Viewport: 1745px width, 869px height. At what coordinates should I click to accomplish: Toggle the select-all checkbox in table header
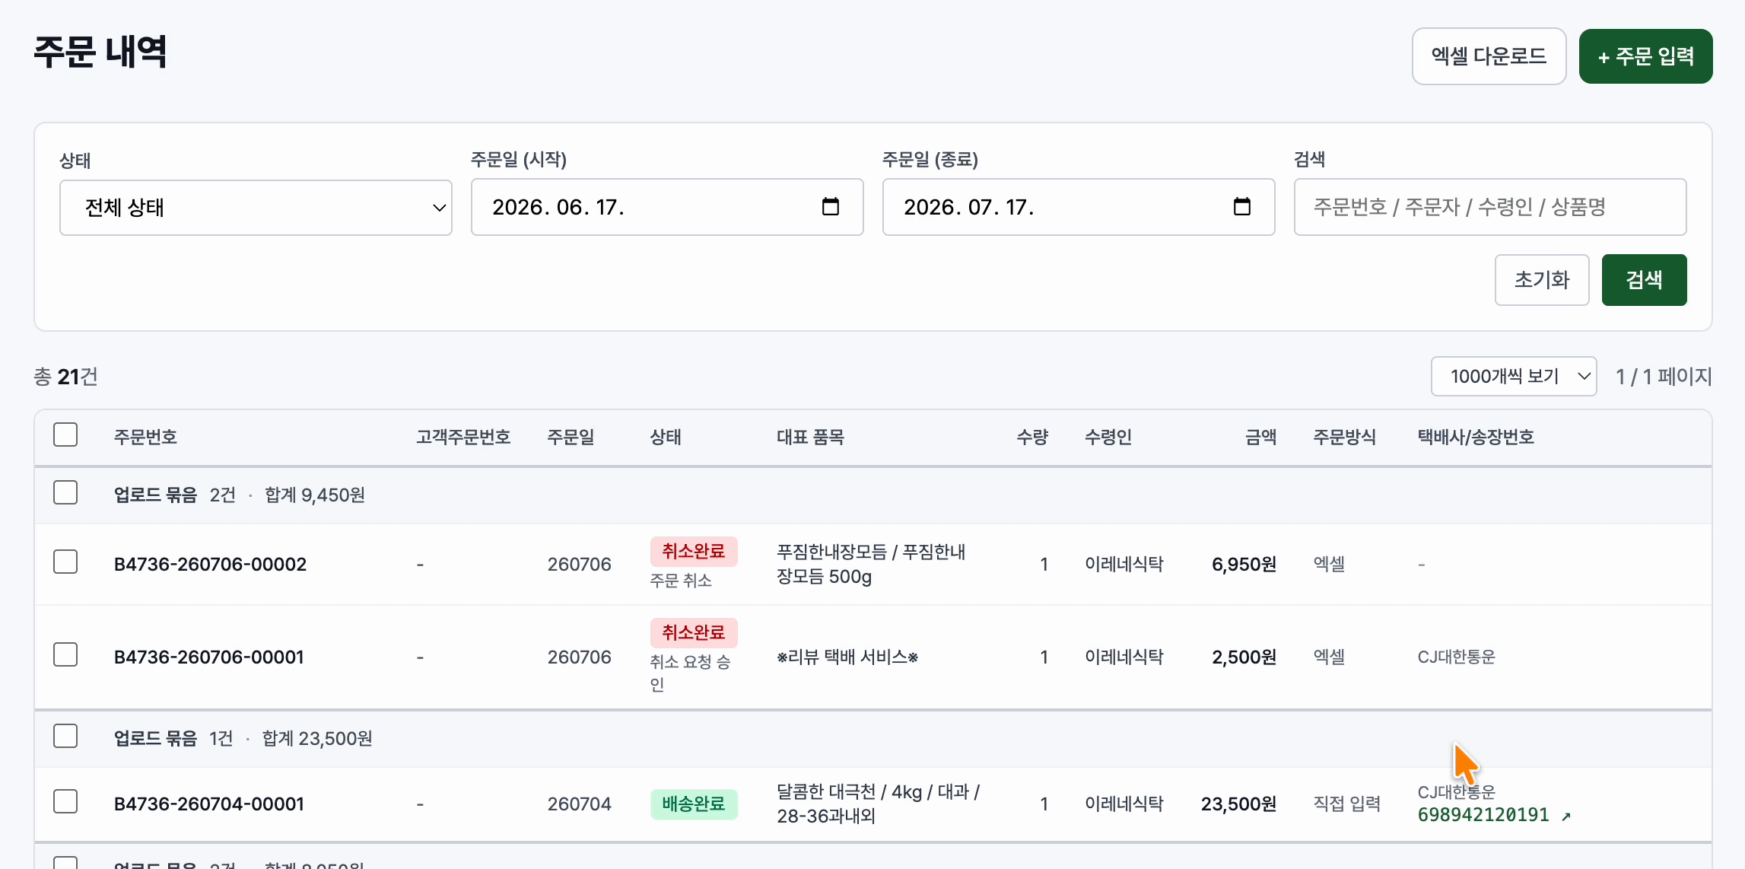click(x=65, y=435)
